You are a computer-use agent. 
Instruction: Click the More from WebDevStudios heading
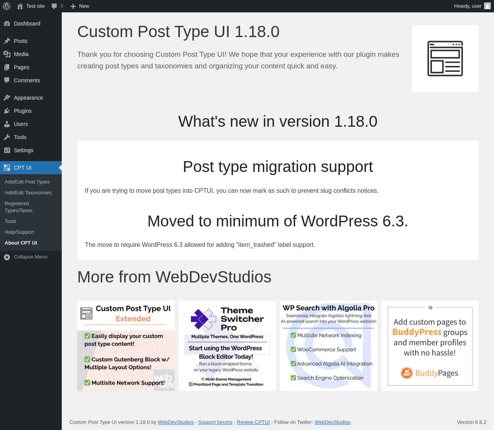pos(174,277)
